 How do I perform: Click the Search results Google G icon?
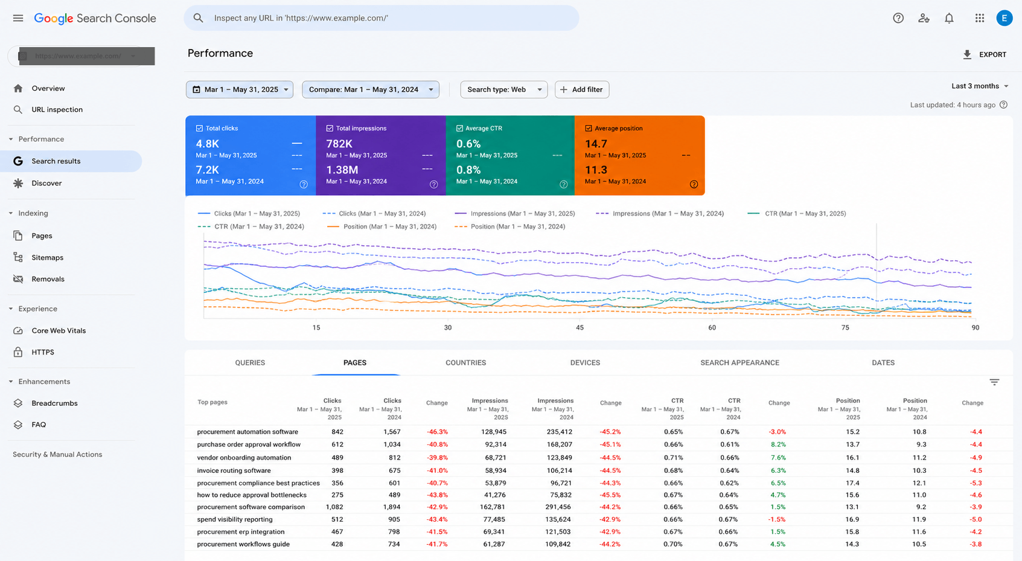[18, 161]
